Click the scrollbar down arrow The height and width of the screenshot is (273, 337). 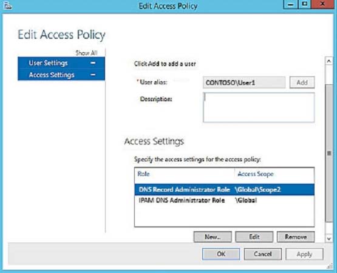pyautogui.click(x=329, y=238)
